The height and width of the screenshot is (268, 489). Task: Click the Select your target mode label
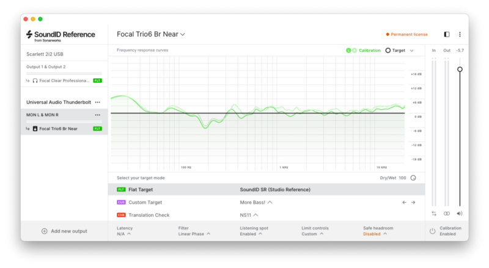(141, 178)
